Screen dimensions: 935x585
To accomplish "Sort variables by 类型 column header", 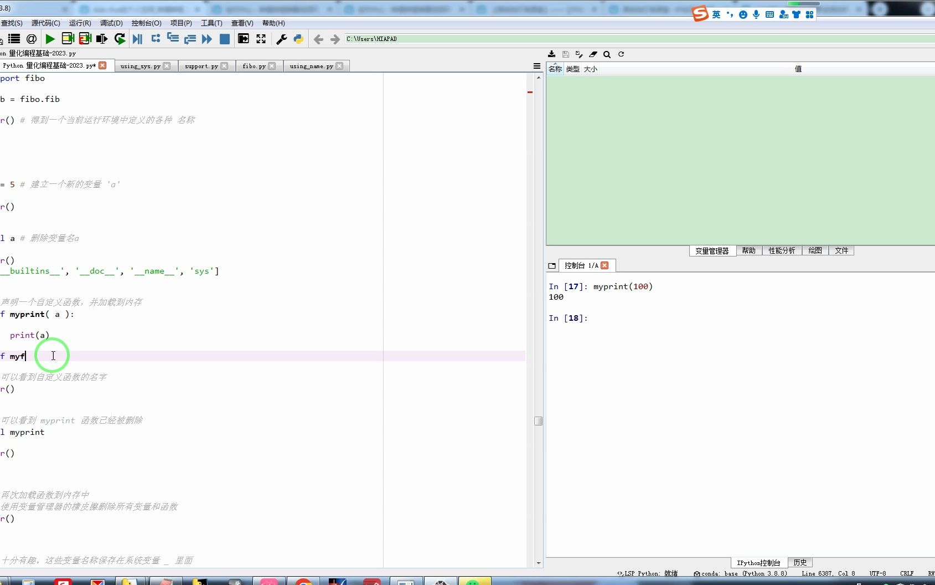I will (x=573, y=69).
